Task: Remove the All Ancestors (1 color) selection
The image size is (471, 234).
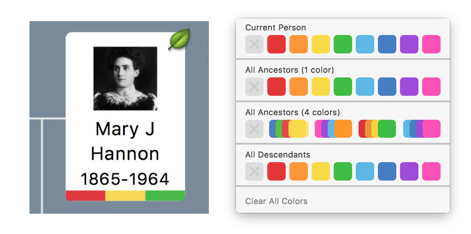Action: pyautogui.click(x=254, y=87)
